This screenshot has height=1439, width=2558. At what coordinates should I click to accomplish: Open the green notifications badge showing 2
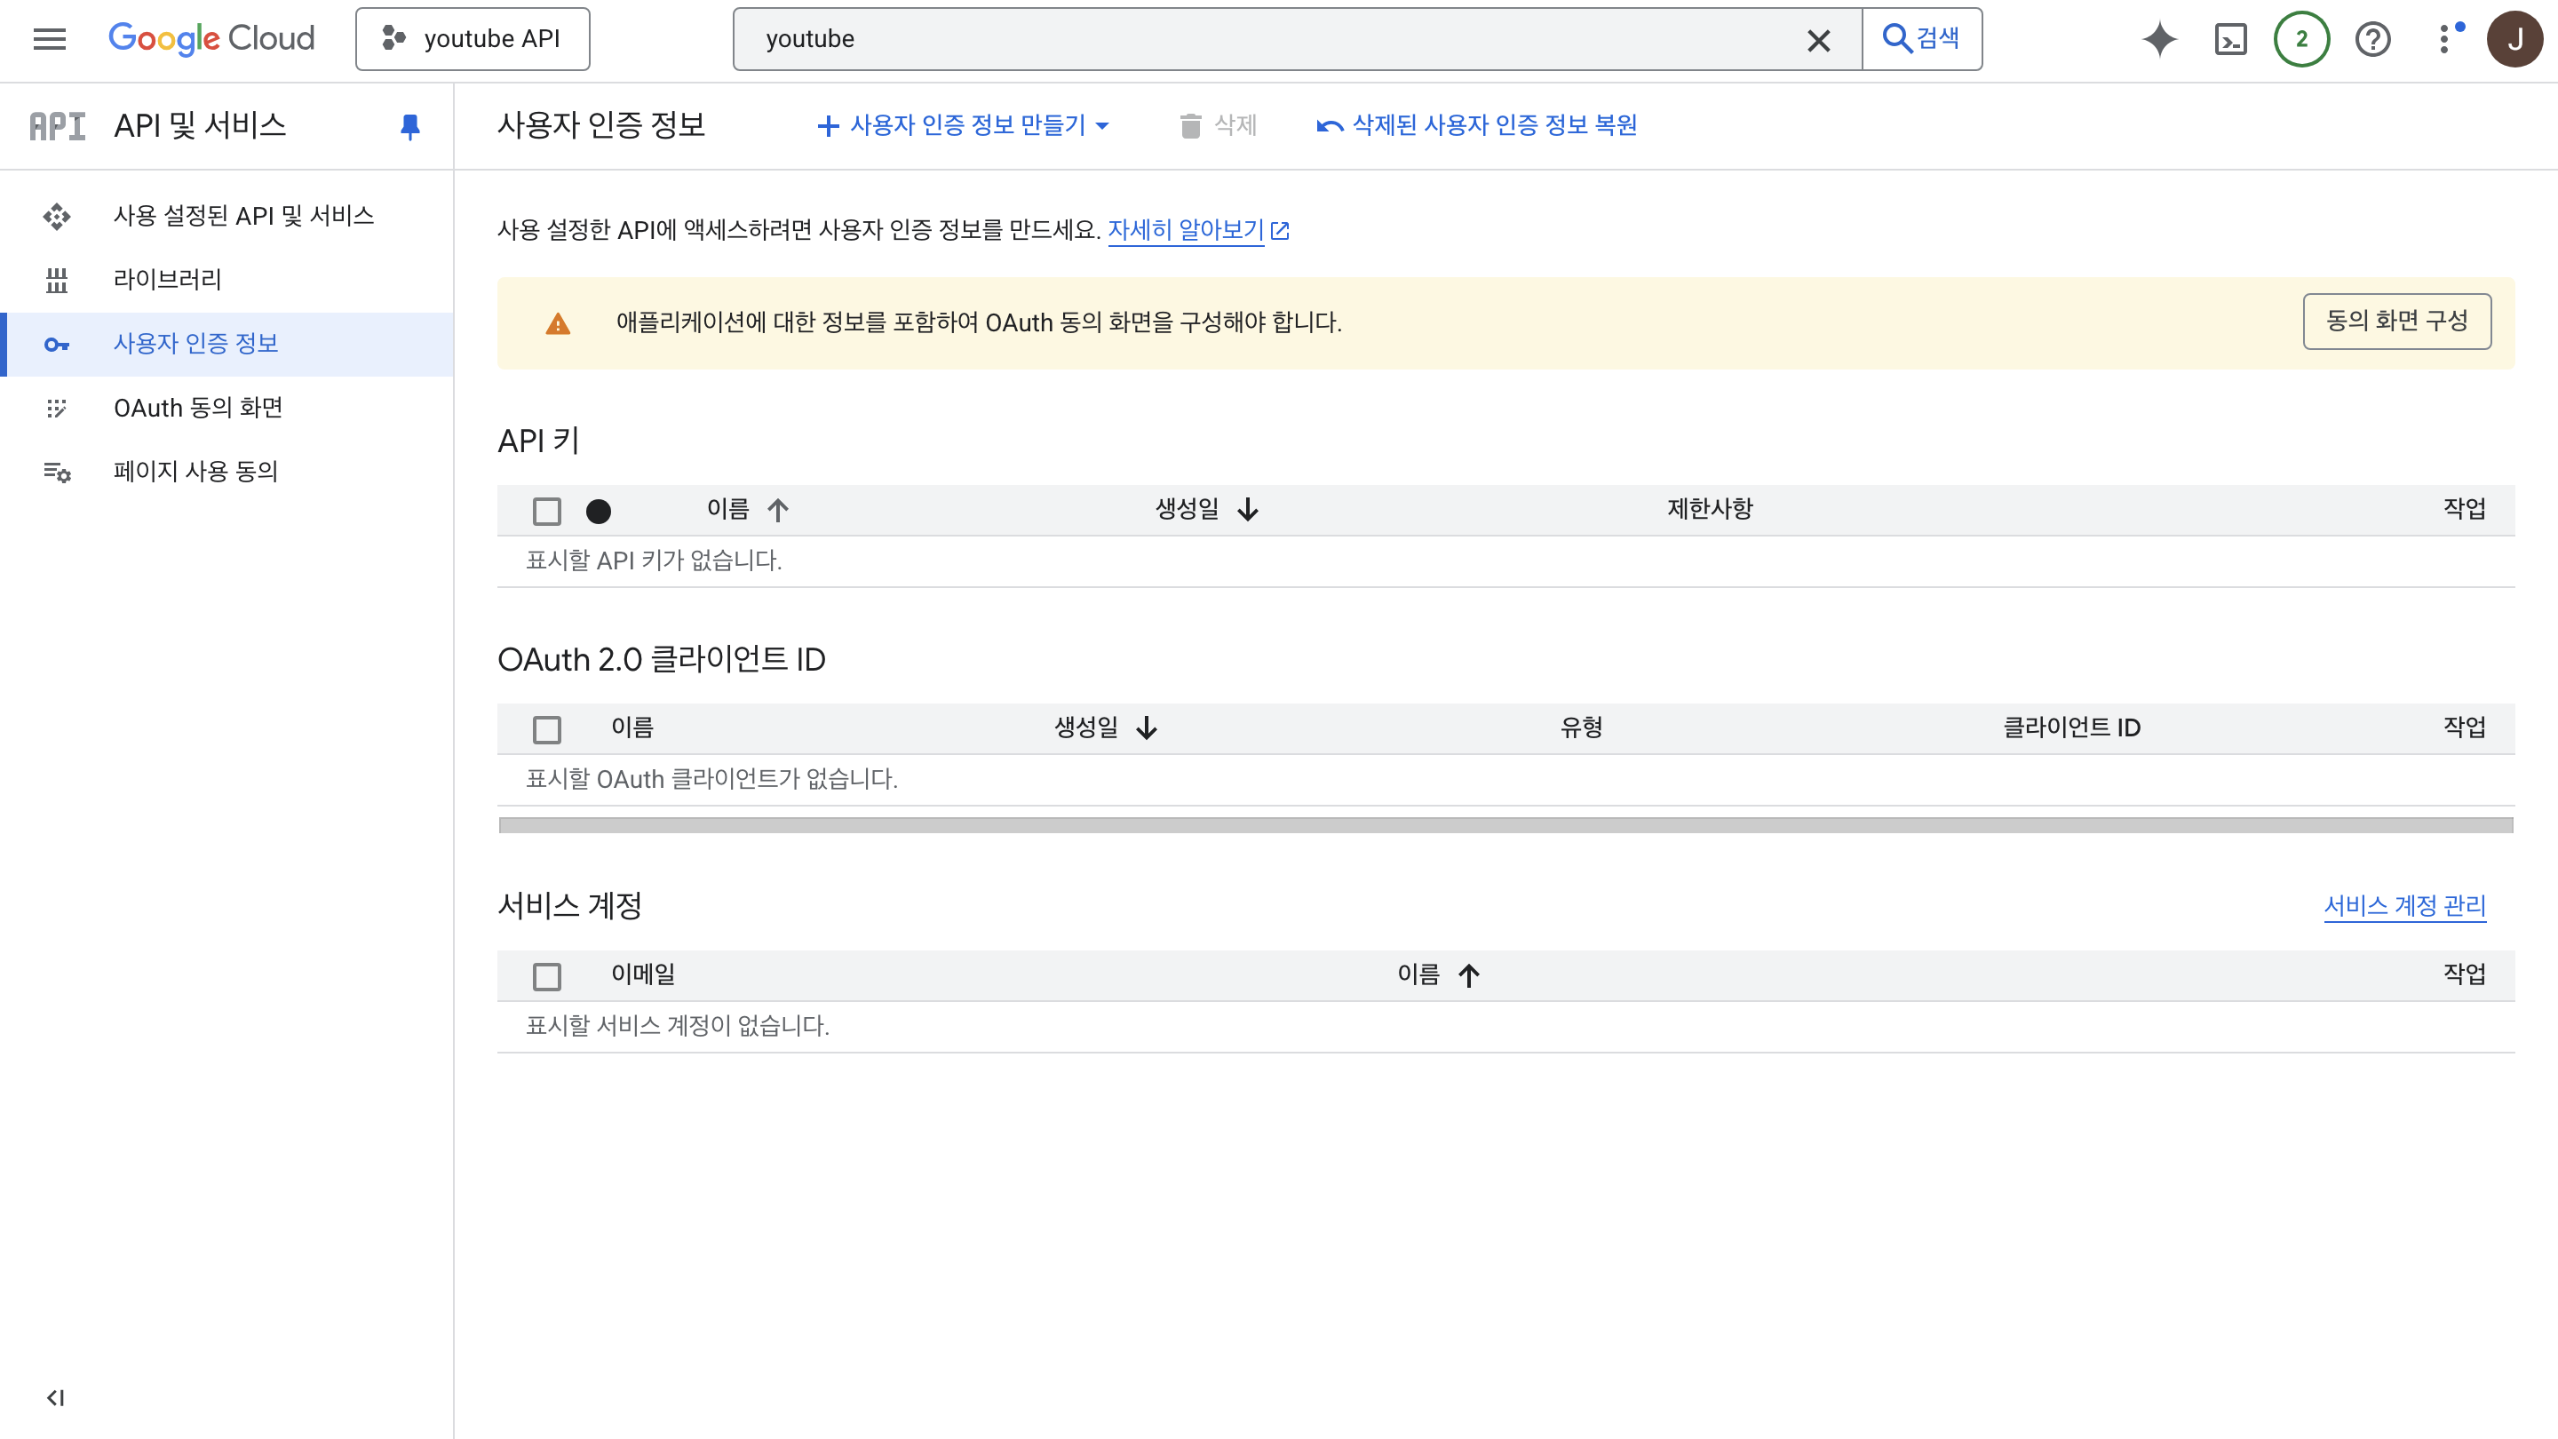2300,39
